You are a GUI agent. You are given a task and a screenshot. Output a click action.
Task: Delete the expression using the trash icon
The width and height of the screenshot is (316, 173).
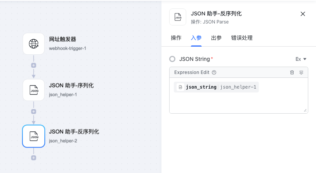click(292, 72)
